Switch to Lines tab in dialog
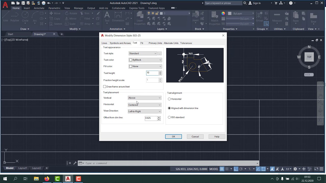 [104, 43]
